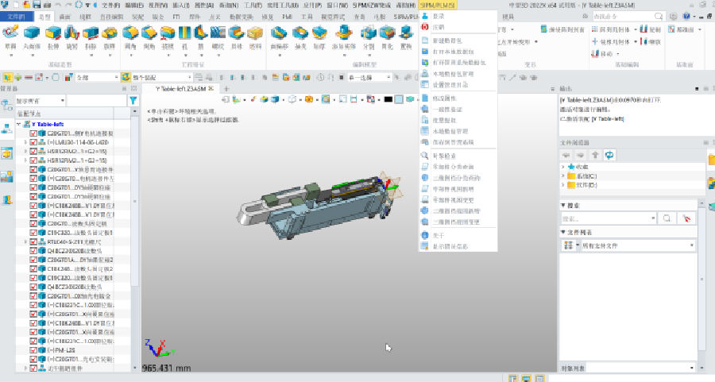Viewport: 715px width, 382px height.
Task: Open the 全部 filter dropdown
Action: click(x=115, y=78)
